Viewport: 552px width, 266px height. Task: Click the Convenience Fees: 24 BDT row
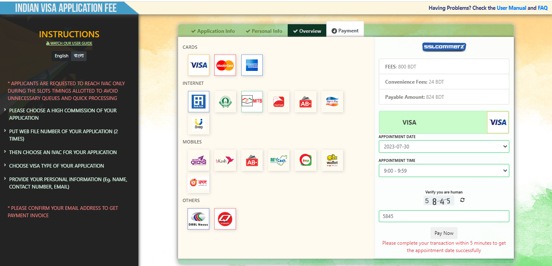(444, 82)
